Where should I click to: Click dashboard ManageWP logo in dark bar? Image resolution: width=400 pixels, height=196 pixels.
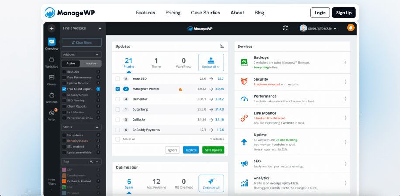point(200,29)
